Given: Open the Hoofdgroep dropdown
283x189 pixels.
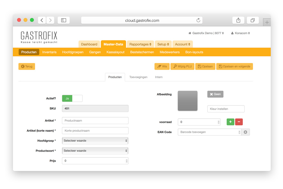Looking at the screenshot, I should pyautogui.click(x=95, y=140).
